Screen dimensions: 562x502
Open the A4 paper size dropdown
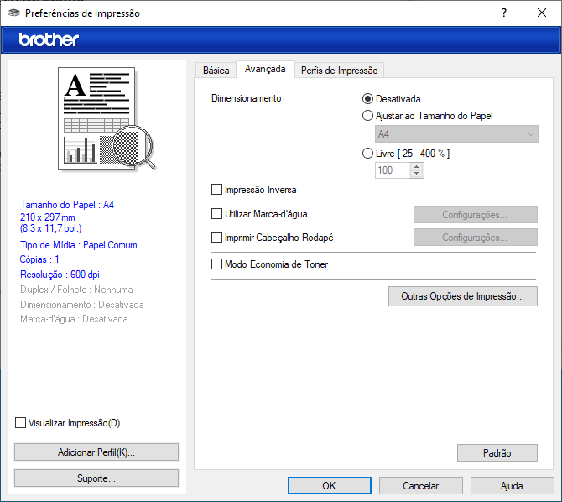pyautogui.click(x=455, y=134)
